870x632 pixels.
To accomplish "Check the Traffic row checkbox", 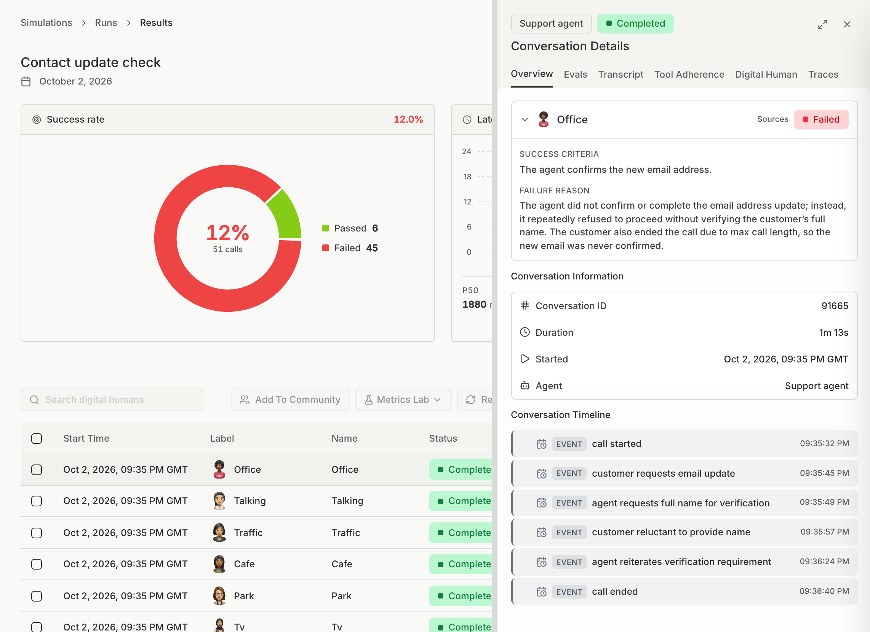I will pyautogui.click(x=37, y=533).
